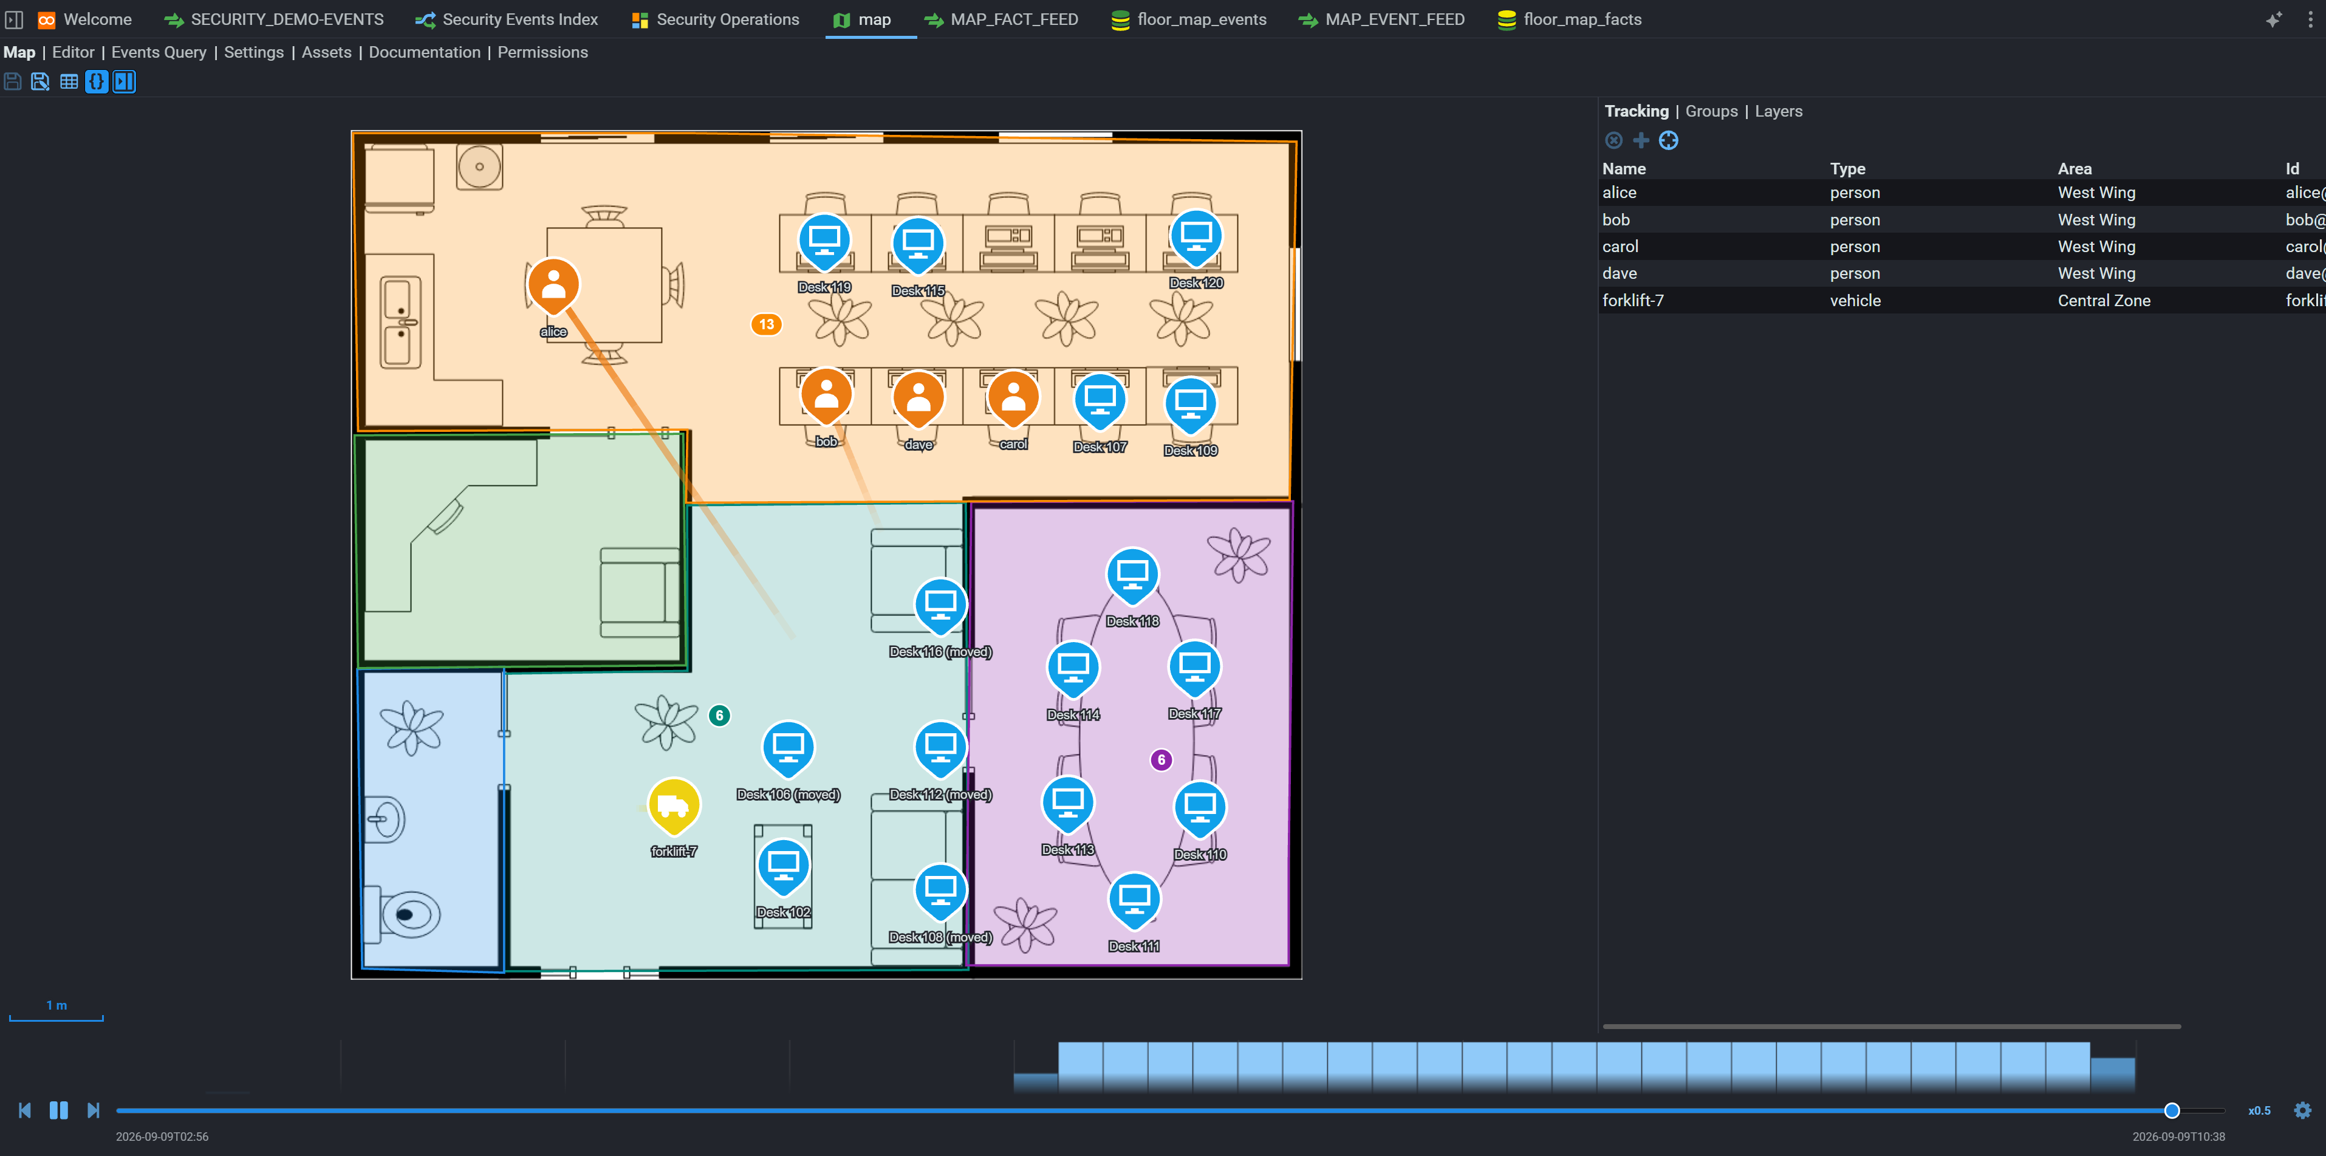Open the floor_map_facts tab

1569,19
